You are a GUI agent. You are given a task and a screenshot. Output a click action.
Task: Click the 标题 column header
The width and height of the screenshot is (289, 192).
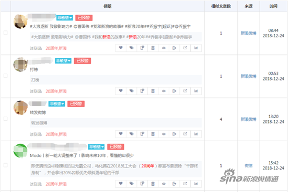108,6
